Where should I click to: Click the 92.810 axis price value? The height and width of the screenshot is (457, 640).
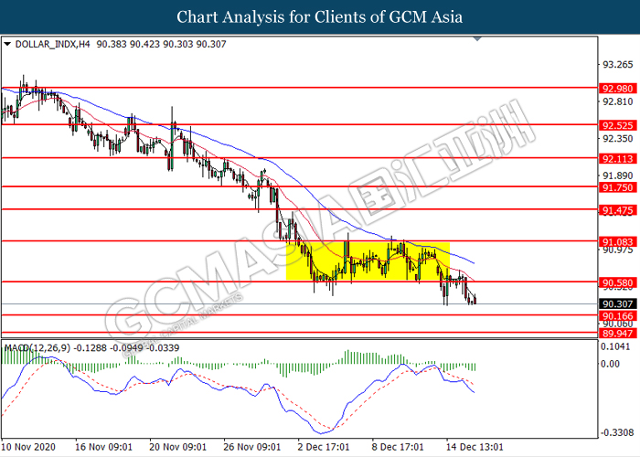(x=617, y=101)
